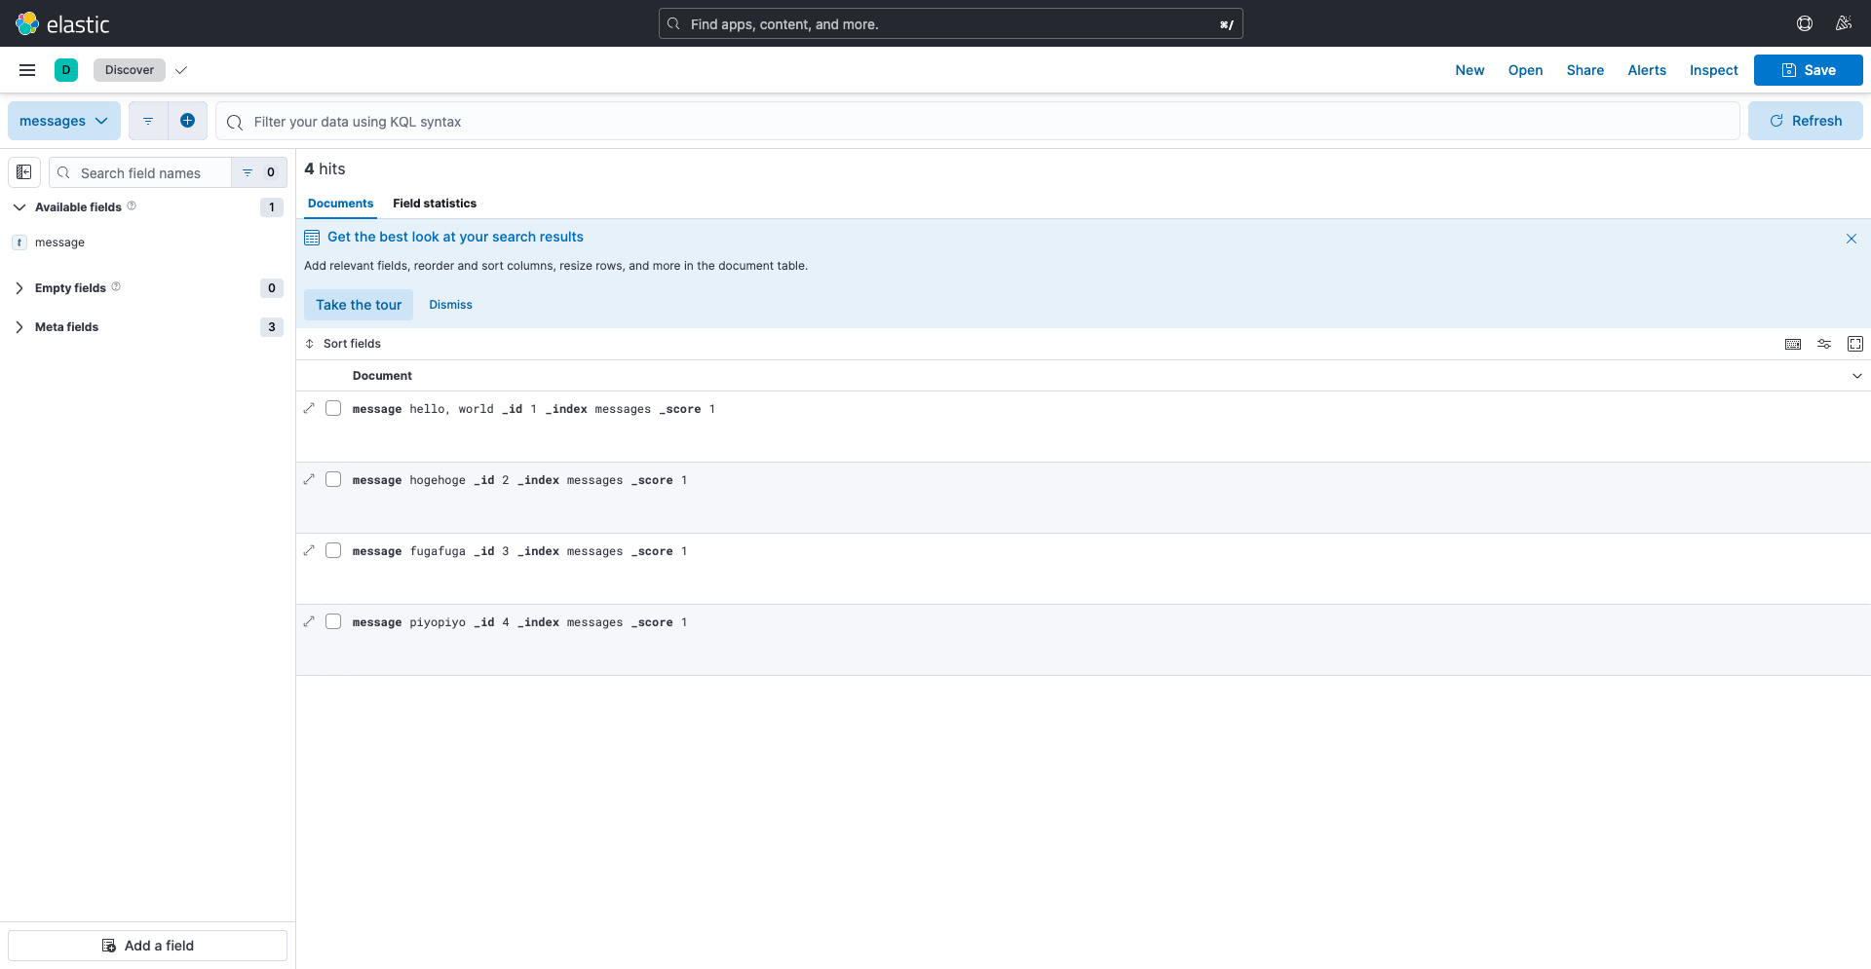Image resolution: width=1871 pixels, height=969 pixels.
Task: Switch to the Documents tab
Action: 340,204
